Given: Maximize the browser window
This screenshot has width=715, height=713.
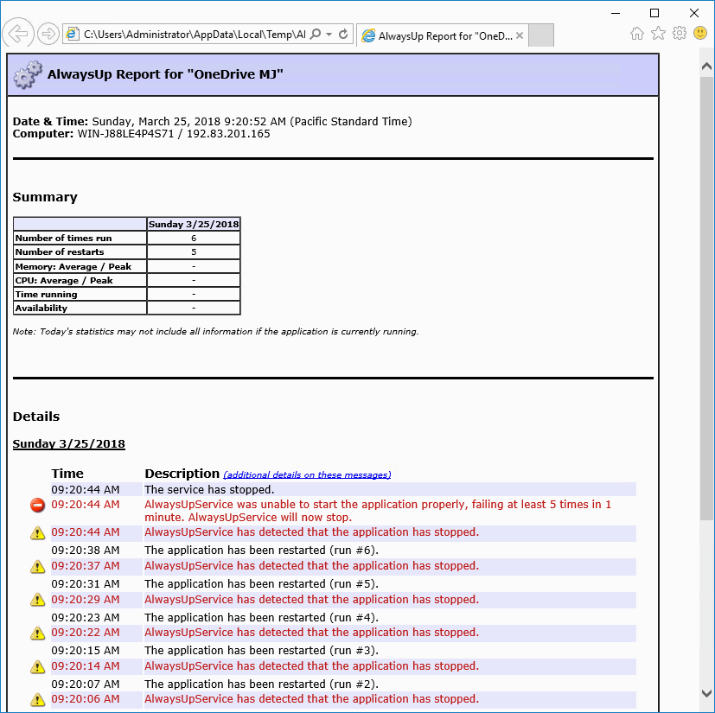Looking at the screenshot, I should [654, 13].
